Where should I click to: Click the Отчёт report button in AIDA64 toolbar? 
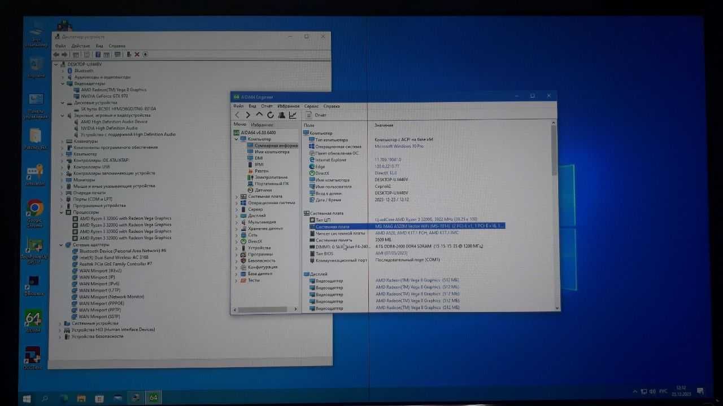pyautogui.click(x=316, y=115)
